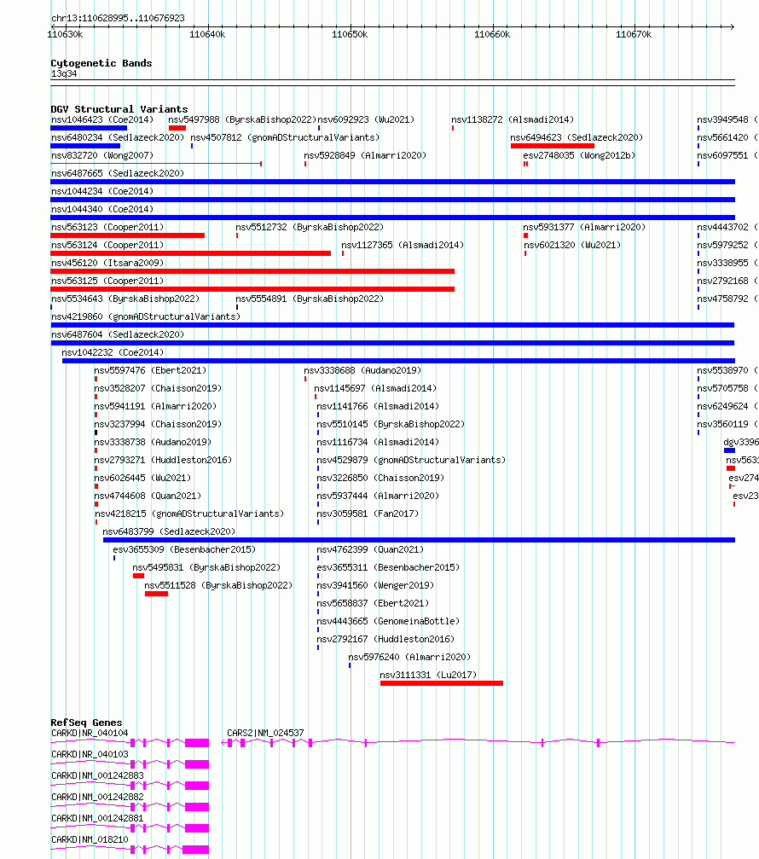Click the red bar of nsv6494623
The width and height of the screenshot is (759, 859).
point(553,146)
